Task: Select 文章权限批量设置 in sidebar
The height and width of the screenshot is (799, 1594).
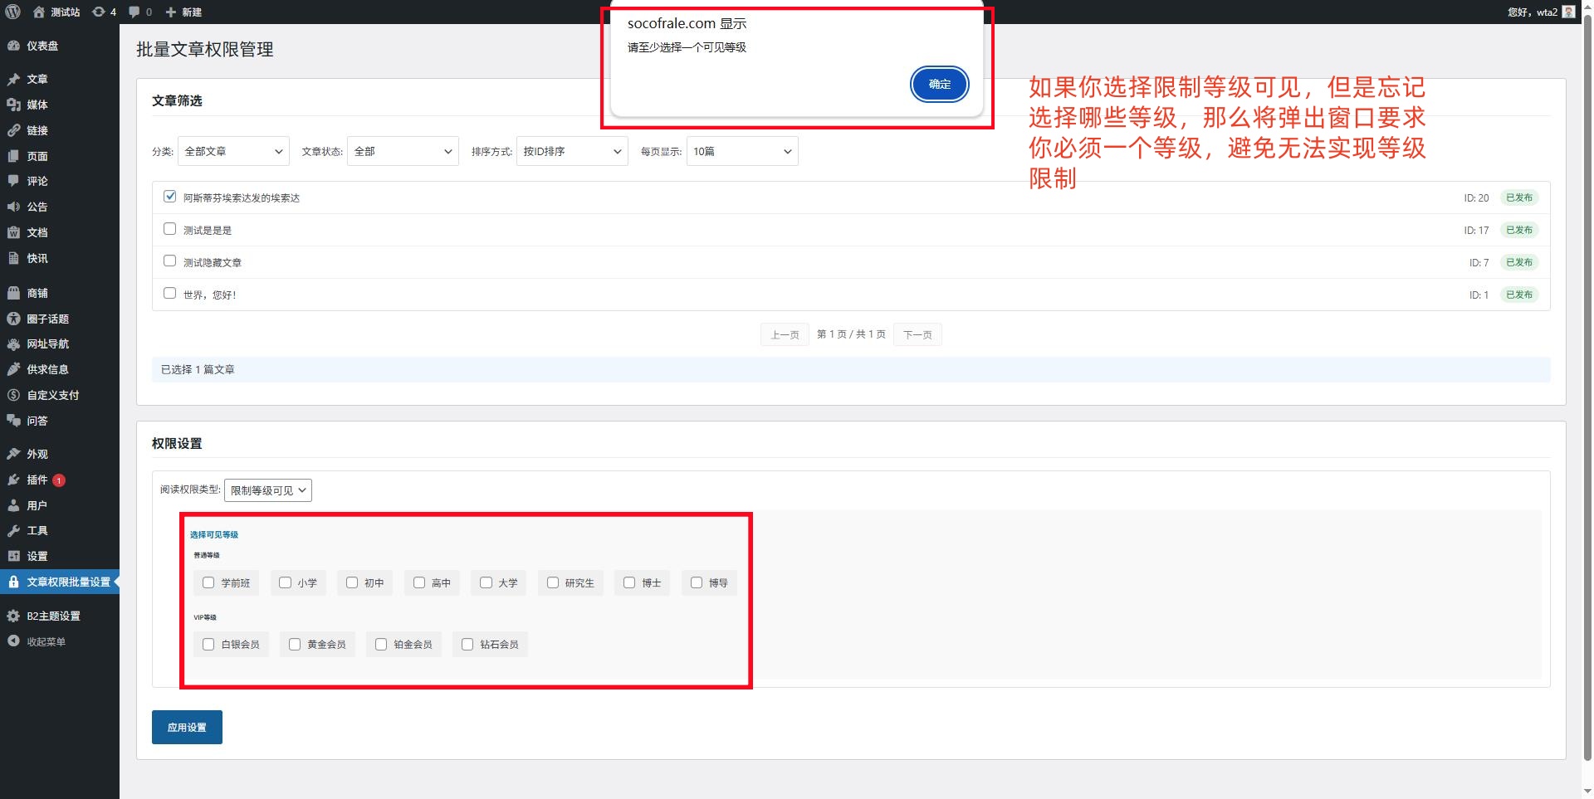Action: pyautogui.click(x=60, y=582)
